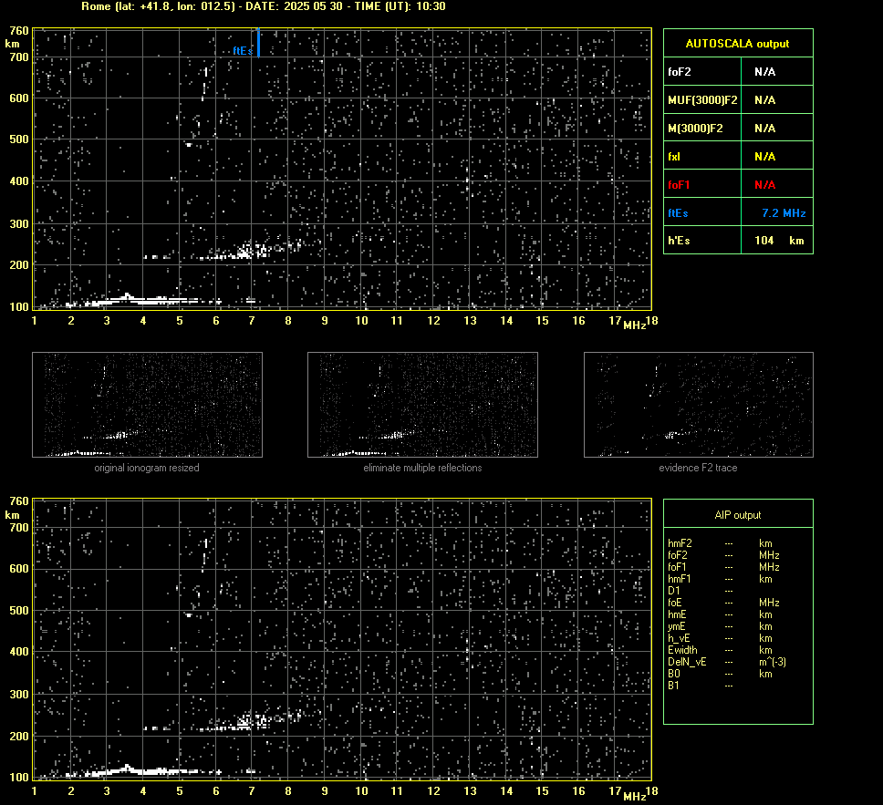Open the eliminate multiple reflections thumbnail
The width and height of the screenshot is (883, 805).
[423, 405]
